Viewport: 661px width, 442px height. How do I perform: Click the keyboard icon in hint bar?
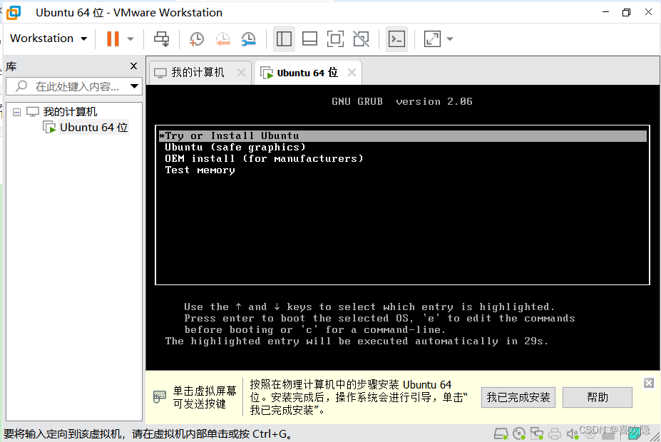pyautogui.click(x=159, y=396)
